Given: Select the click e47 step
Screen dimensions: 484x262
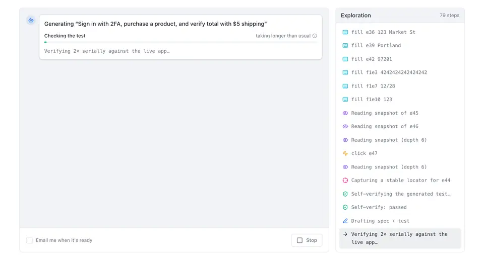Looking at the screenshot, I should (x=400, y=153).
